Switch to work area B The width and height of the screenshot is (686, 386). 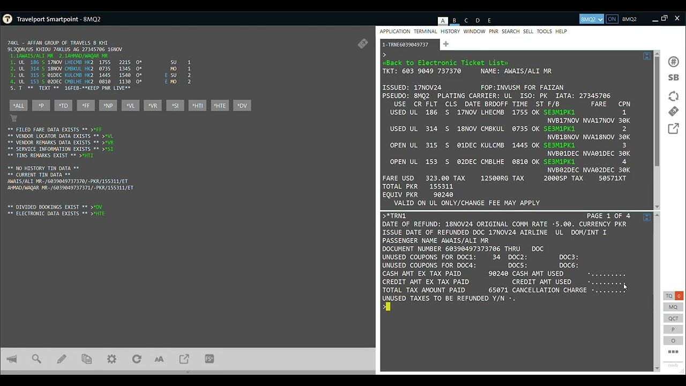[x=454, y=20]
